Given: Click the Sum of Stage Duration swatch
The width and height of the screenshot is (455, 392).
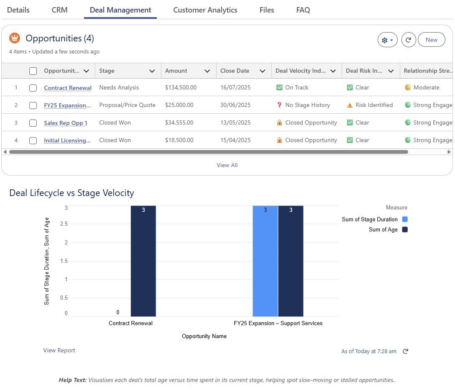Looking at the screenshot, I should click(404, 219).
